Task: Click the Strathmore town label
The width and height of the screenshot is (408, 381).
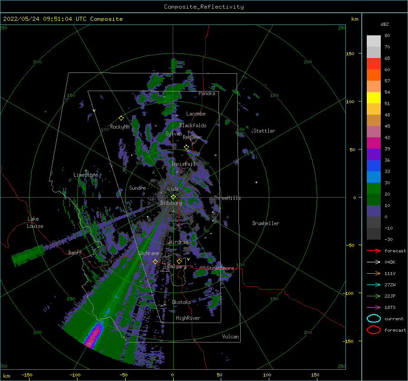Action: 220,268
